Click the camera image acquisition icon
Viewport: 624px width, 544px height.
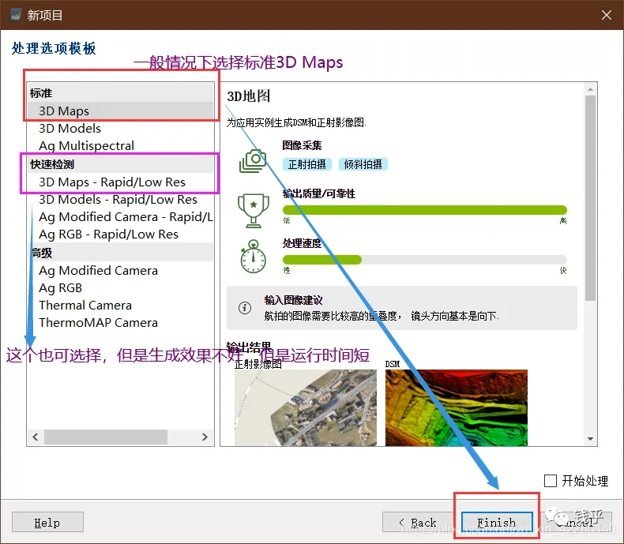click(253, 160)
